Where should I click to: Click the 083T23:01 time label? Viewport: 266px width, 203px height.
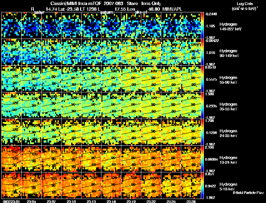[11, 201]
